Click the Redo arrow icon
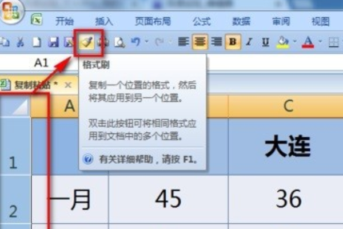The width and height of the screenshot is (343, 229). tap(159, 41)
